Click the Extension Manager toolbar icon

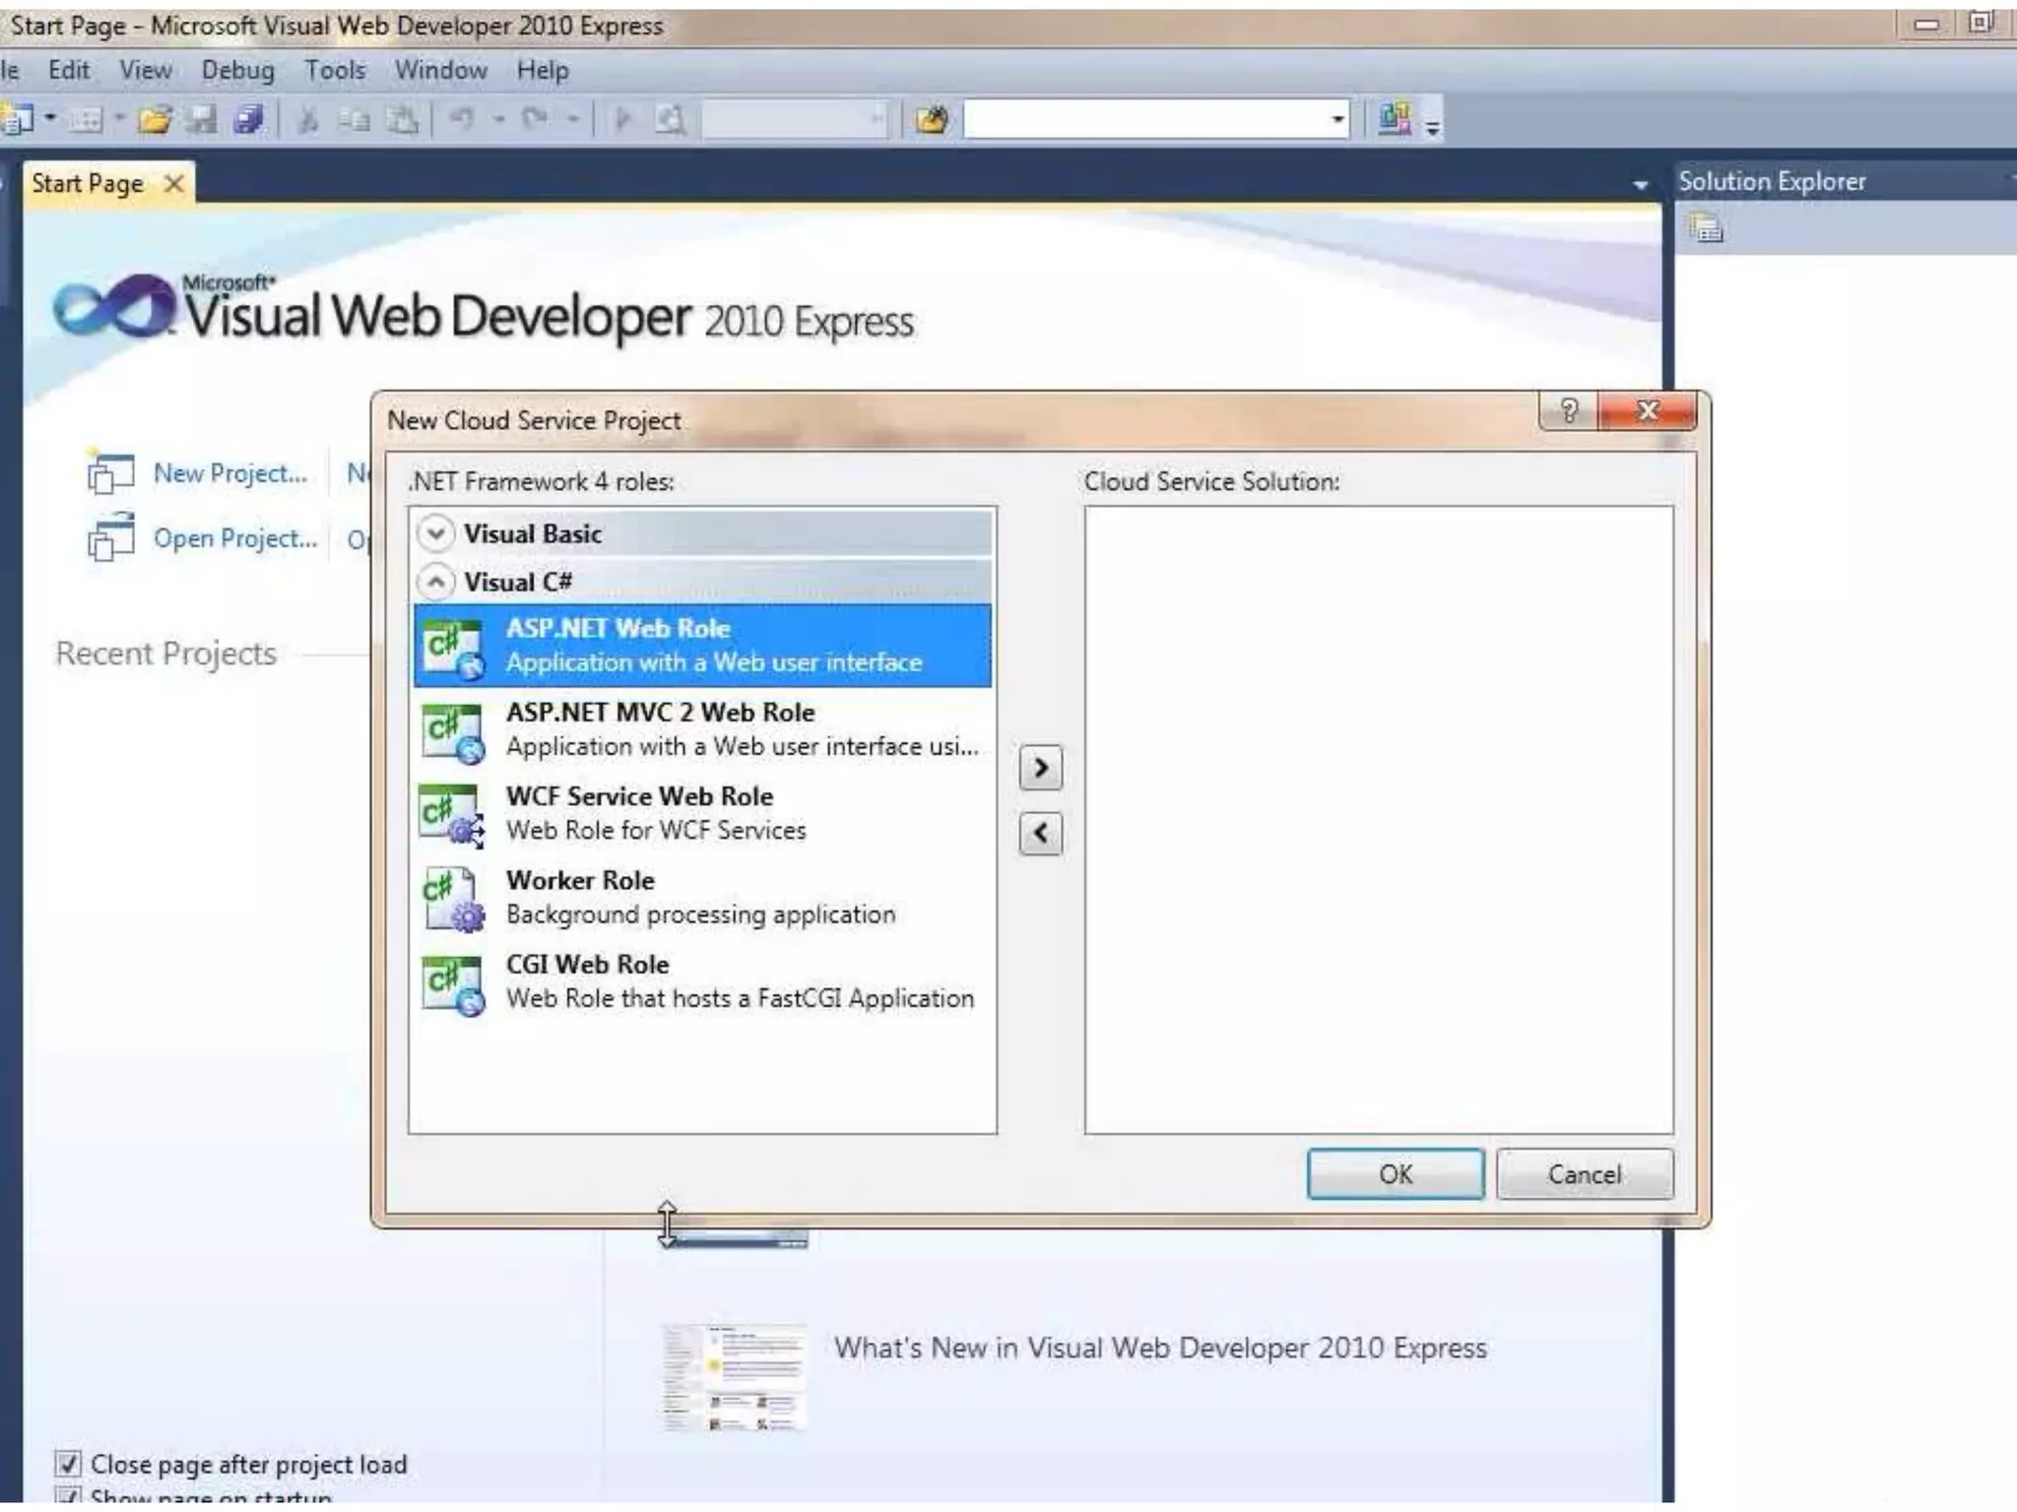tap(1395, 120)
